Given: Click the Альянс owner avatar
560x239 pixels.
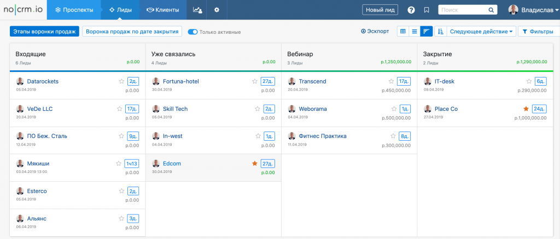Looking at the screenshot, I should click(20, 218).
